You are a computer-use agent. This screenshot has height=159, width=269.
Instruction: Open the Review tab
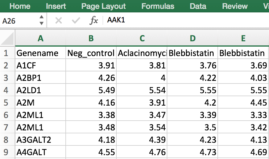235,6
